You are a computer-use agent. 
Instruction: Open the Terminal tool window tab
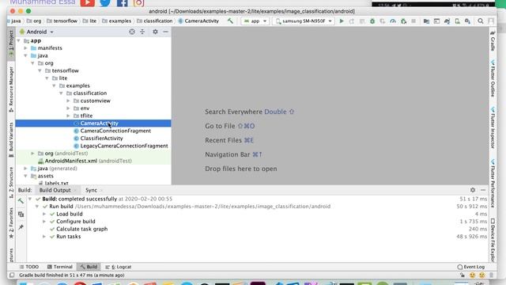60,267
